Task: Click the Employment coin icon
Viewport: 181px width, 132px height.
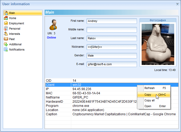Action: [6, 23]
